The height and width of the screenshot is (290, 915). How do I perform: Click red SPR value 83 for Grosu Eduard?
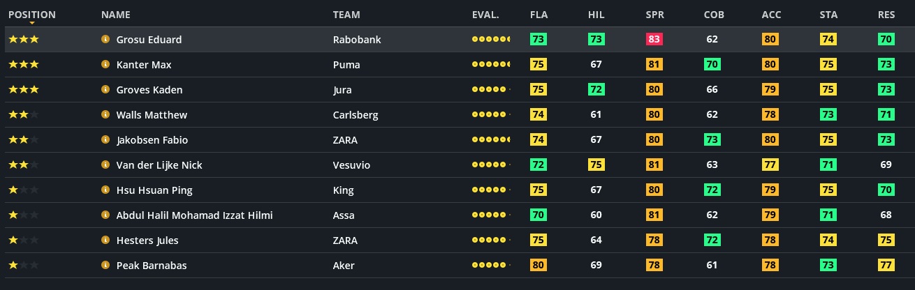pos(654,40)
